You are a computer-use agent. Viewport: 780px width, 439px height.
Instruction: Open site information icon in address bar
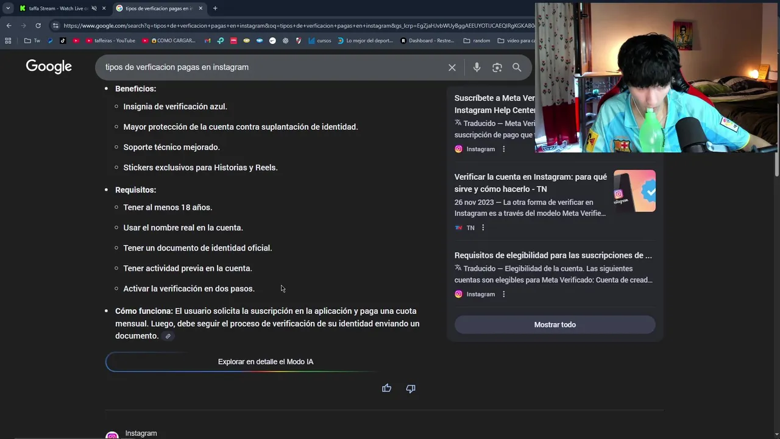pyautogui.click(x=55, y=26)
